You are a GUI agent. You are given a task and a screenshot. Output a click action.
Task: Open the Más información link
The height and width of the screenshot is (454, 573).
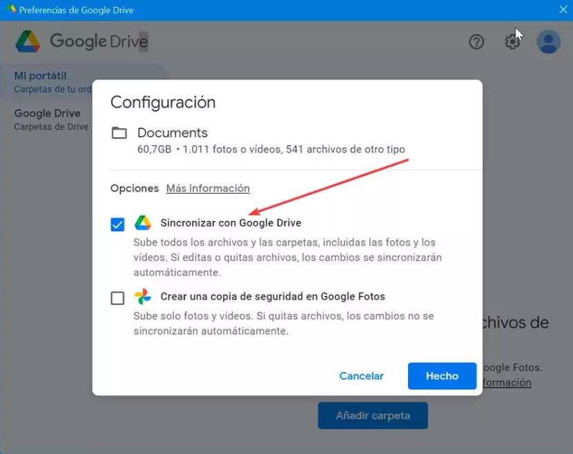208,188
